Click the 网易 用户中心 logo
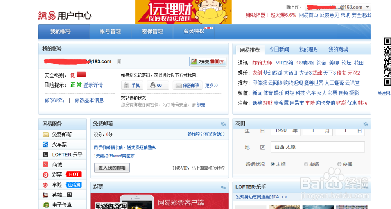391x209 pixels. [65, 16]
